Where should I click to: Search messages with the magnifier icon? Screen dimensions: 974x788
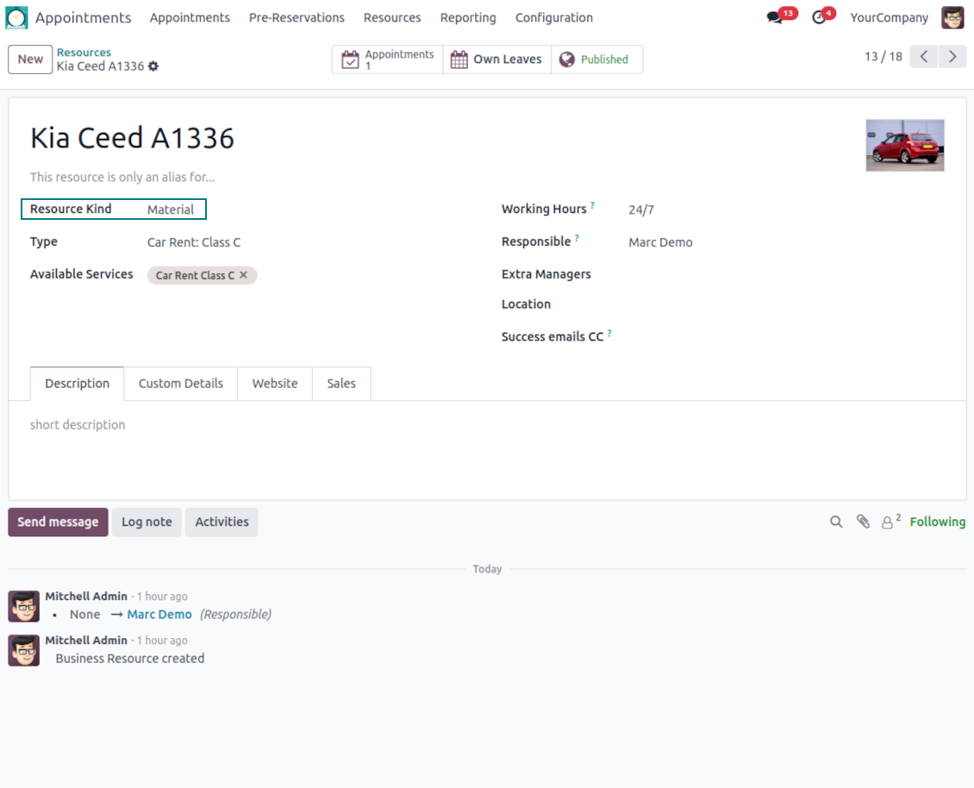(x=836, y=522)
